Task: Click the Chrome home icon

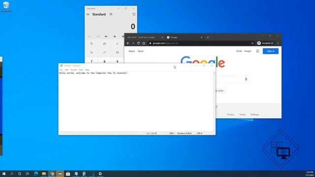Action: pyautogui.click(x=144, y=43)
